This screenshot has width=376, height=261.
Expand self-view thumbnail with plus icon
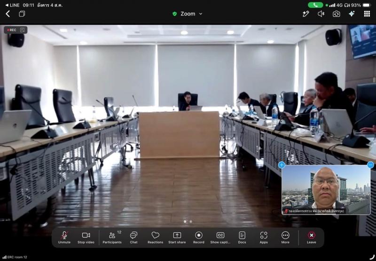point(282,165)
